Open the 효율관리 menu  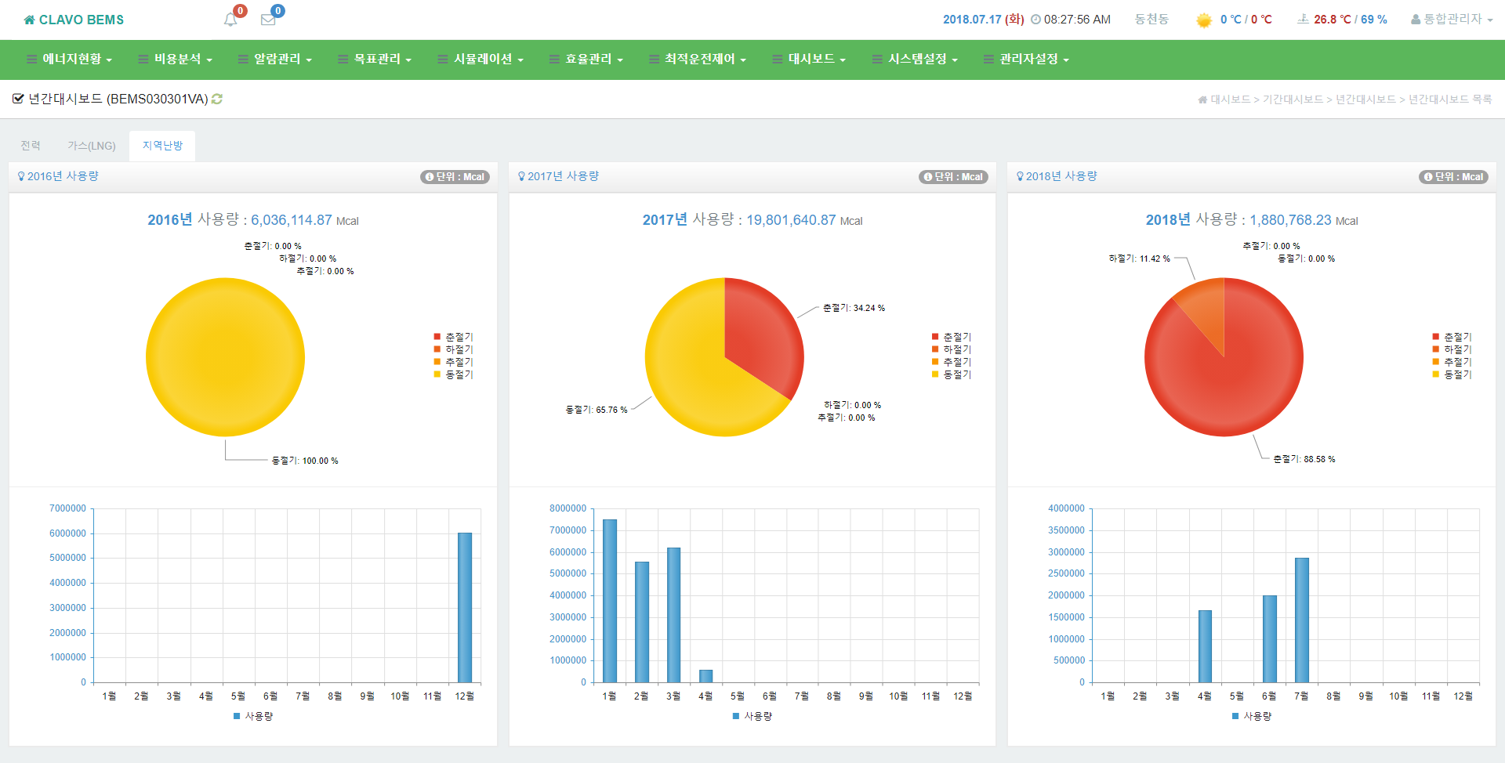(x=586, y=60)
